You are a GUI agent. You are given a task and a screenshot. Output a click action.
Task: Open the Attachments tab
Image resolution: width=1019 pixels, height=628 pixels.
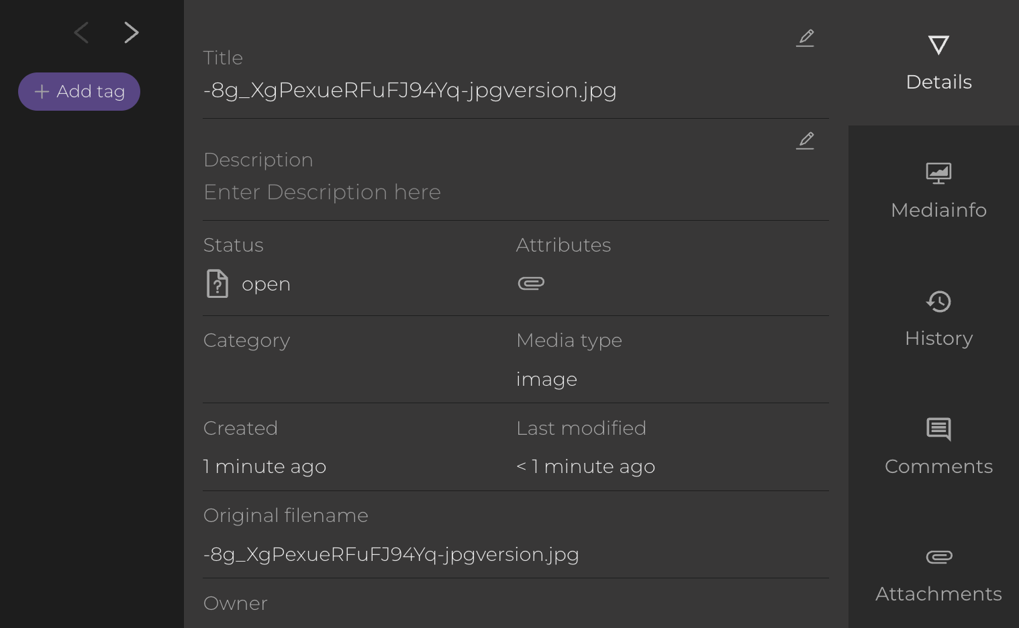click(938, 594)
